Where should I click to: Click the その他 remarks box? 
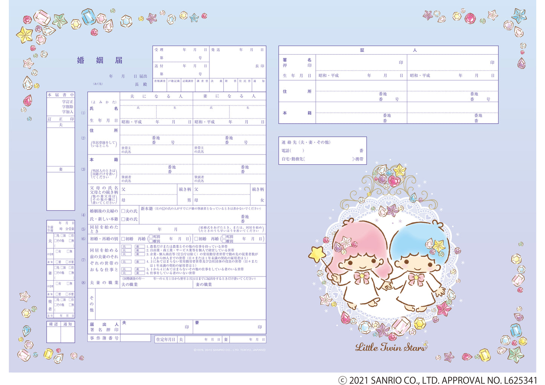(180, 304)
